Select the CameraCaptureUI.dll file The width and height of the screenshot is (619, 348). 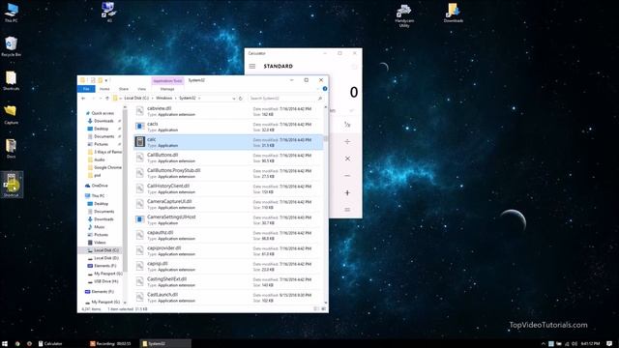[228, 204]
